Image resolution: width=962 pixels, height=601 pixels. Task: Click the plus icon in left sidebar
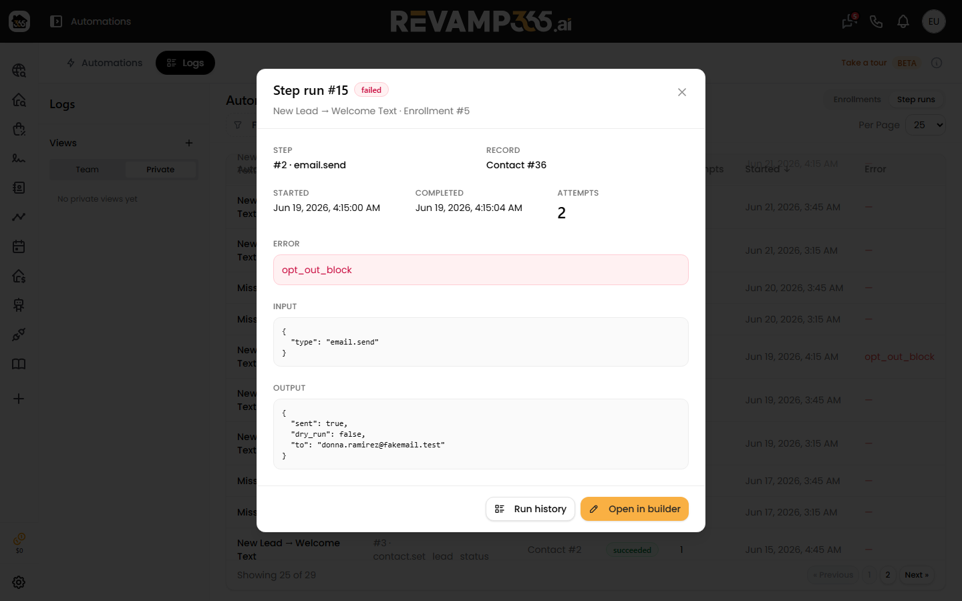[x=19, y=399]
